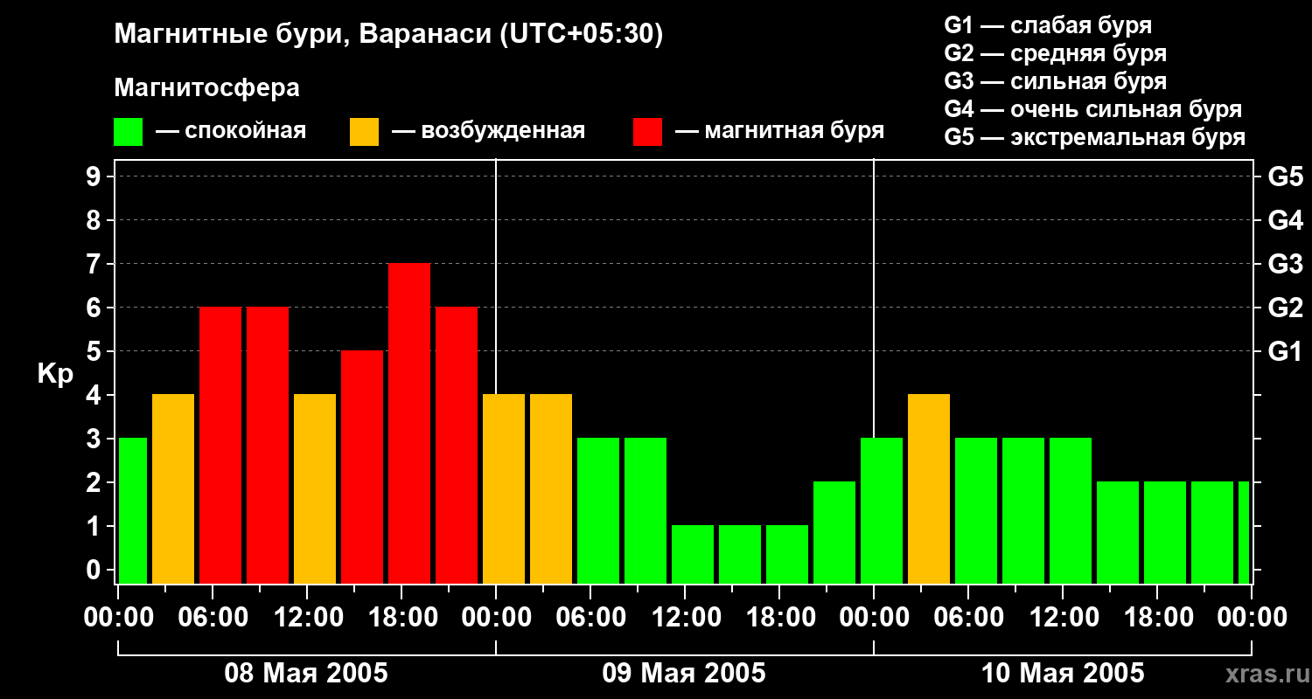The width and height of the screenshot is (1312, 699).
Task: Click the 'Kp' axis label
Action: pos(55,375)
